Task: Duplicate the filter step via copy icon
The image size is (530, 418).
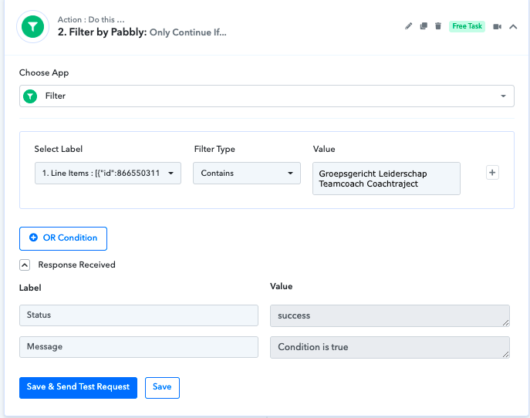Action: click(x=424, y=26)
